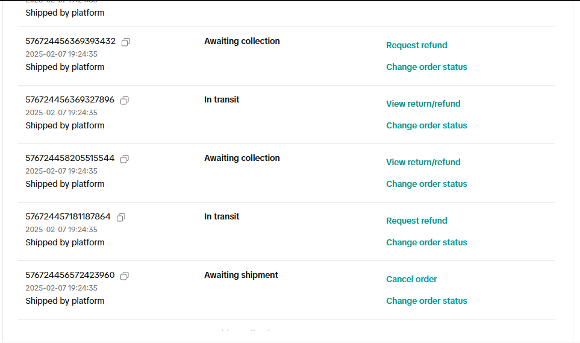This screenshot has height=343, width=580.
Task: Change order status for order 576724456572423960
Action: [x=426, y=301]
